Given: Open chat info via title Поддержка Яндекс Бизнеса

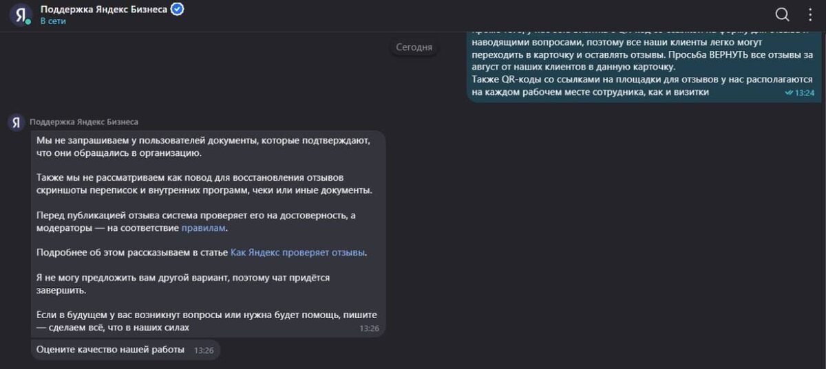Looking at the screenshot, I should (103, 9).
